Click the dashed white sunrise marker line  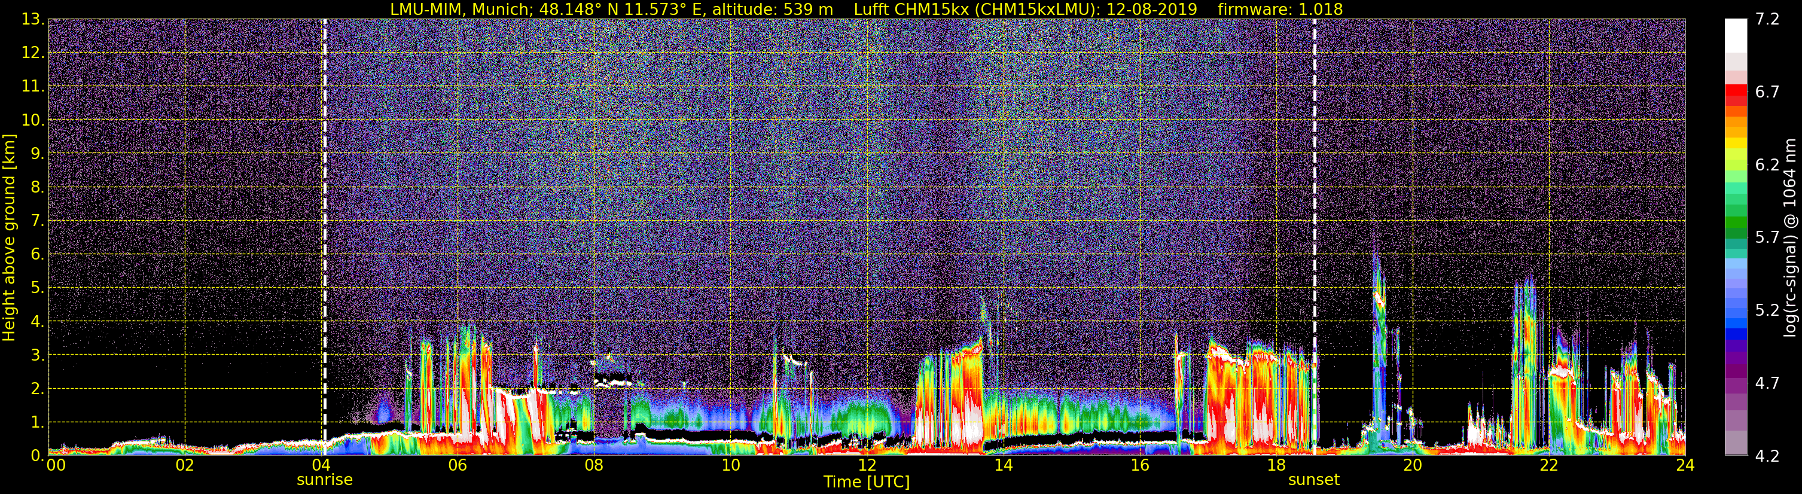click(x=325, y=236)
